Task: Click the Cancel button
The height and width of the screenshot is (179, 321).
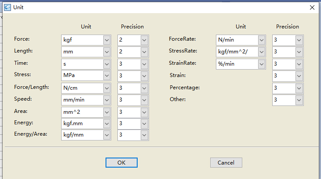Action: [226, 162]
